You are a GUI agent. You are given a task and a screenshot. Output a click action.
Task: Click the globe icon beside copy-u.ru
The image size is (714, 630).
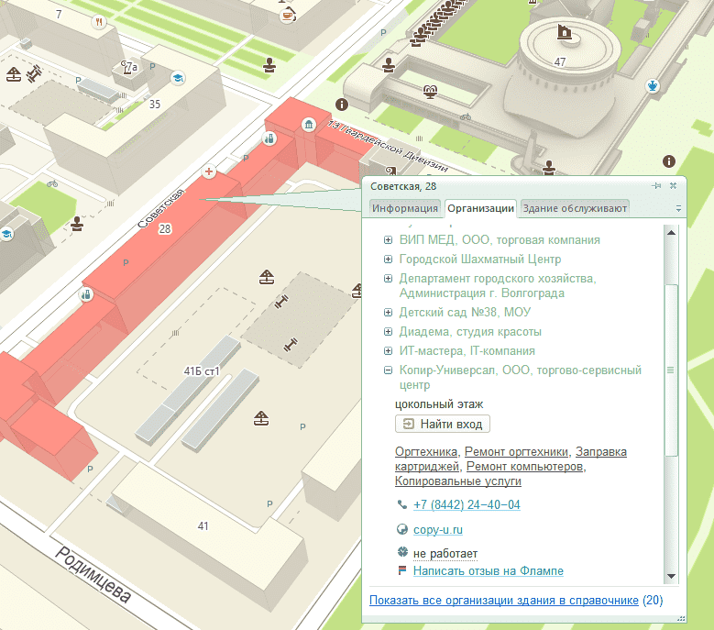click(x=401, y=530)
